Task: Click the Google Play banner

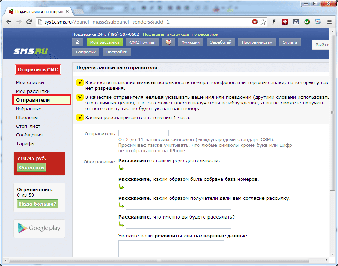Action: pos(39,228)
